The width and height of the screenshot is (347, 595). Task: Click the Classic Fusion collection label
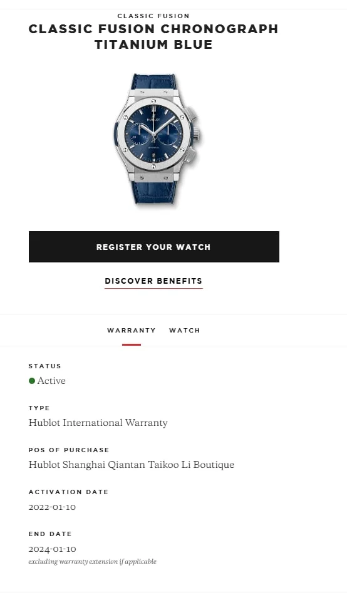(153, 16)
